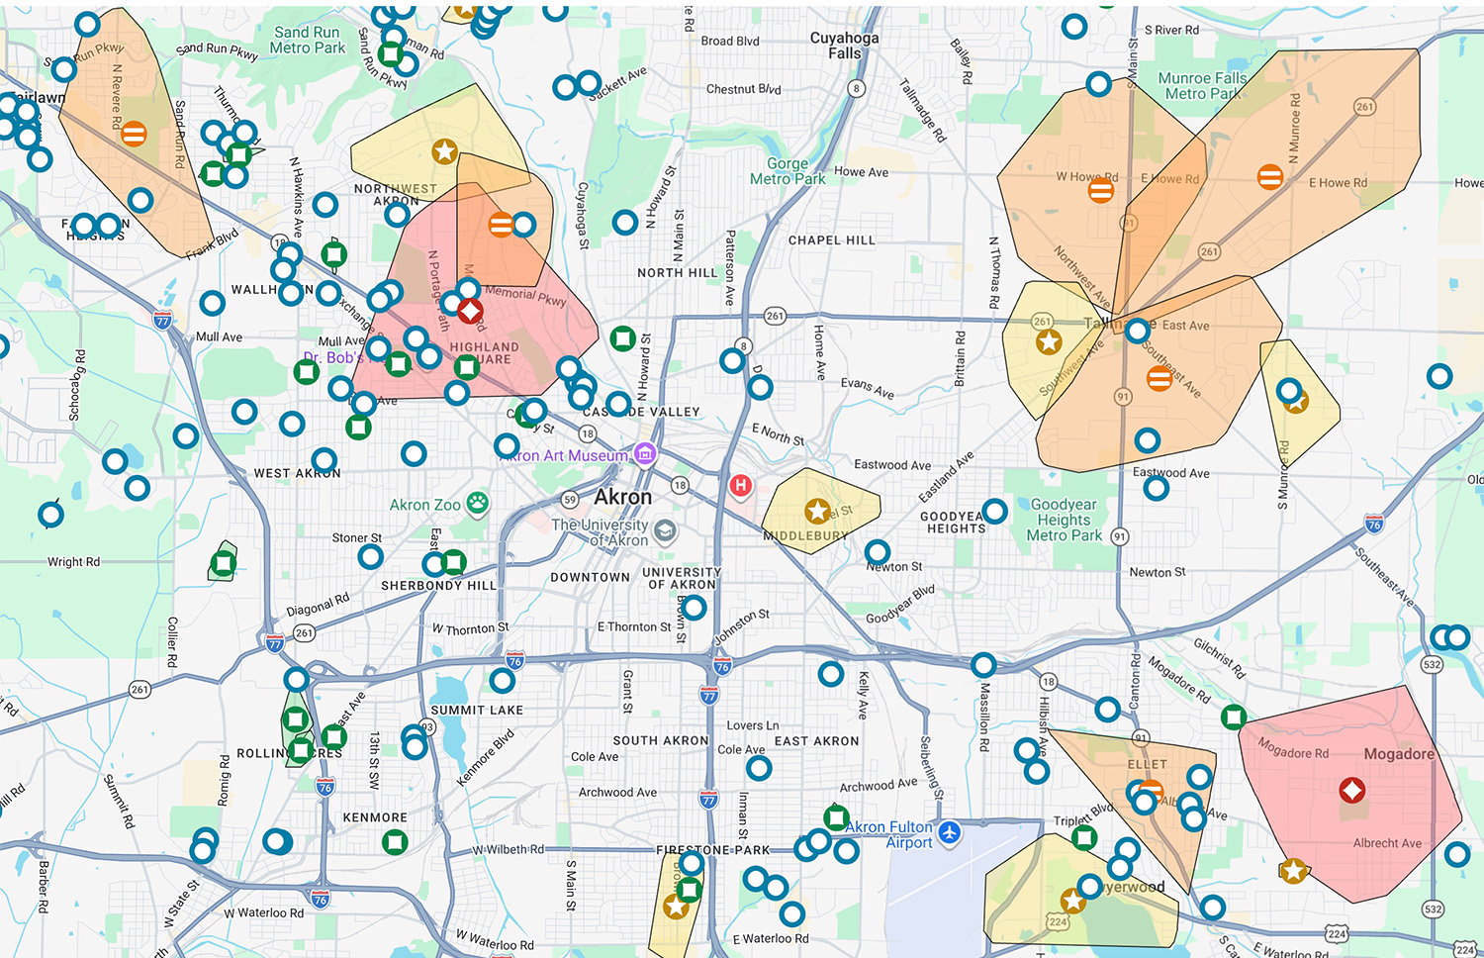Open the blue circle marker near Stoner St

[x=371, y=556]
